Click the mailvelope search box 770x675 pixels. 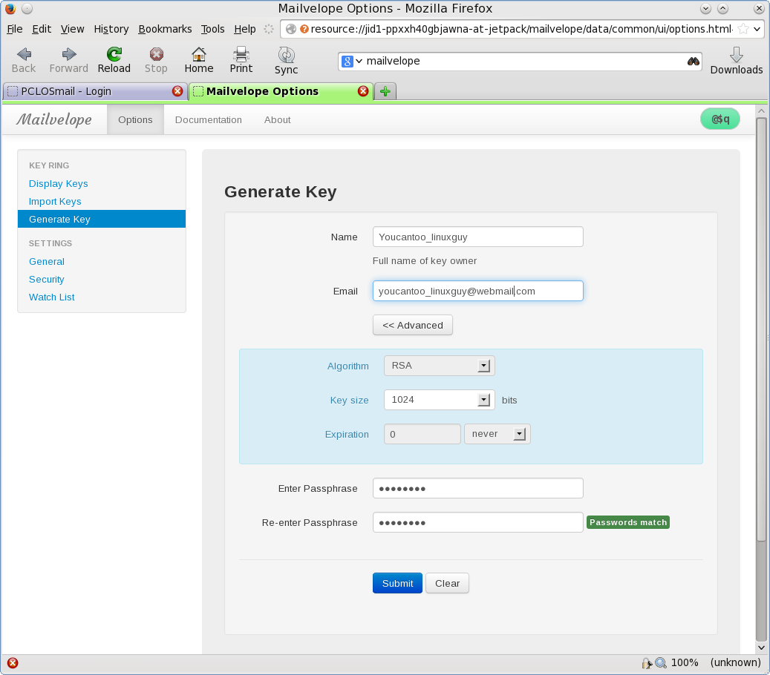(x=521, y=62)
